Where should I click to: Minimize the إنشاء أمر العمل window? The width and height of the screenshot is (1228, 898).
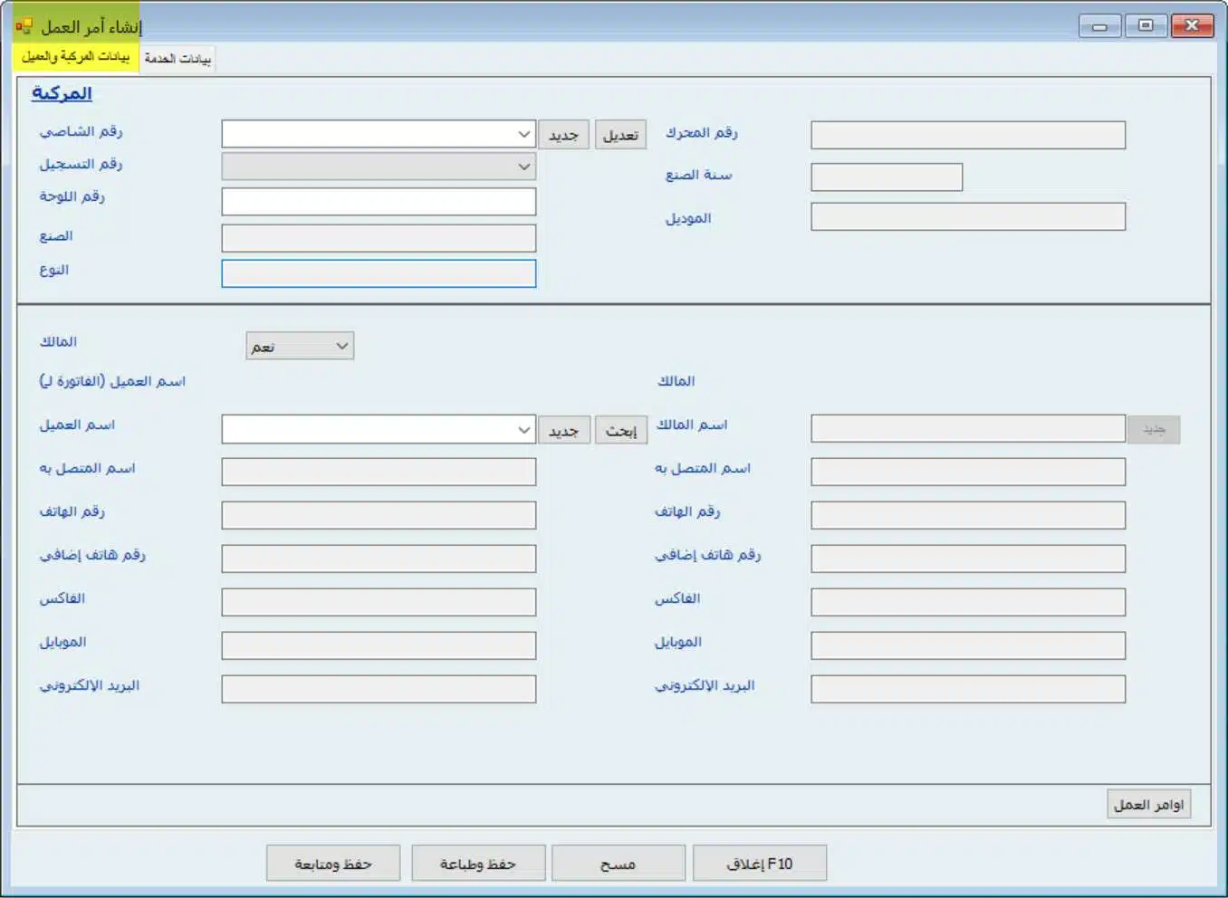(1099, 26)
